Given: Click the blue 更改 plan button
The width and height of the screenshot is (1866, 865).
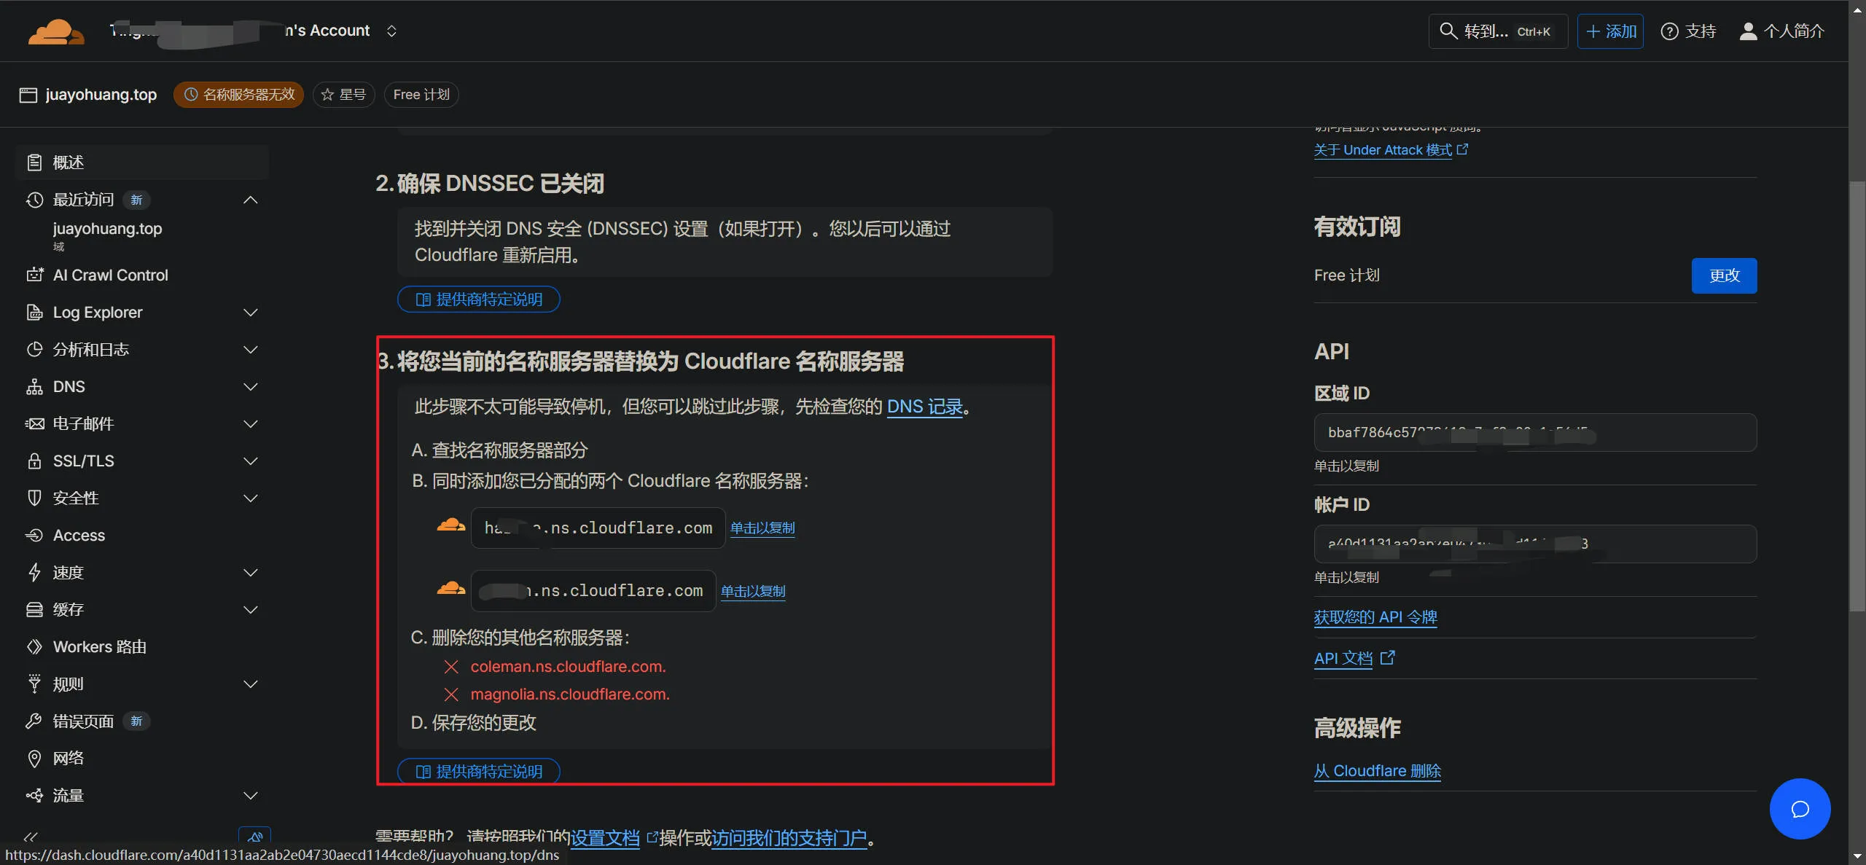Looking at the screenshot, I should click(1723, 275).
